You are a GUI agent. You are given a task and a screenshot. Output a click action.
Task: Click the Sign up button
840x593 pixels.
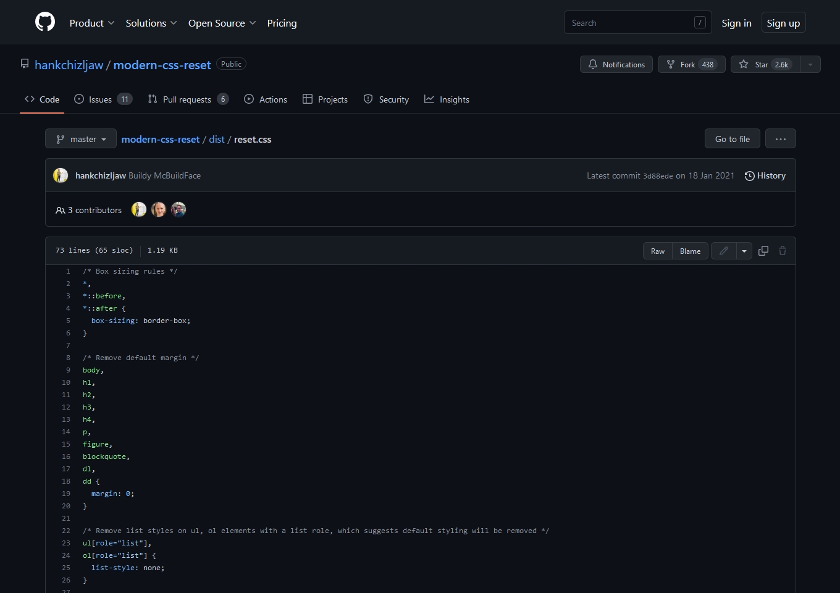tap(783, 23)
